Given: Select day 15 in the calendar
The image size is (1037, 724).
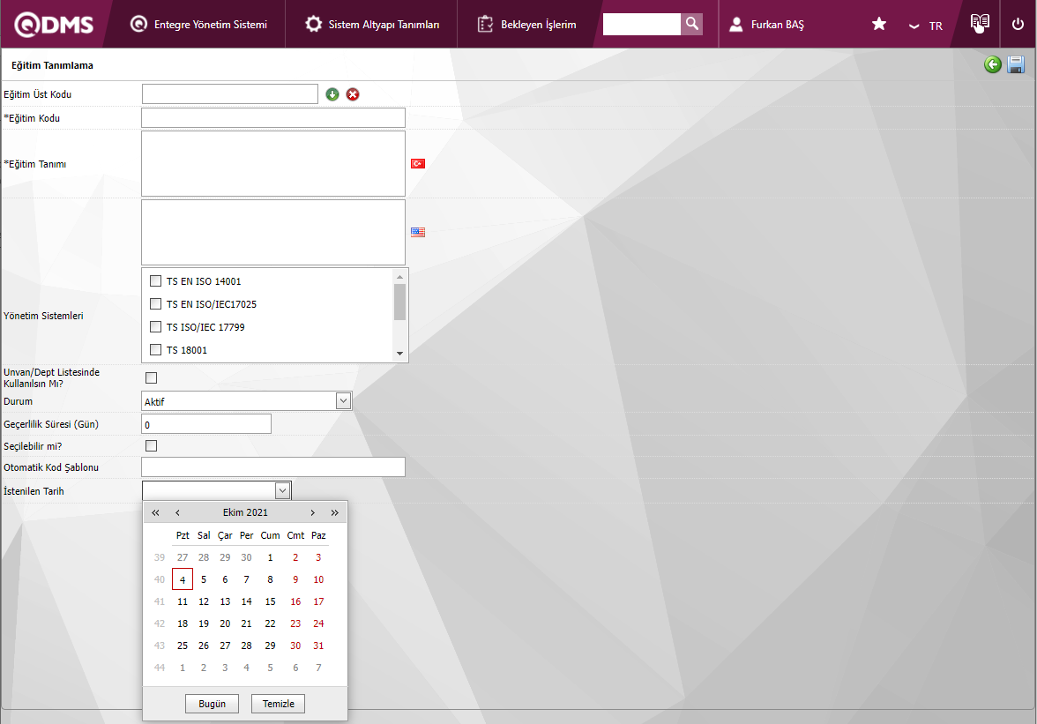Looking at the screenshot, I should pyautogui.click(x=270, y=601).
